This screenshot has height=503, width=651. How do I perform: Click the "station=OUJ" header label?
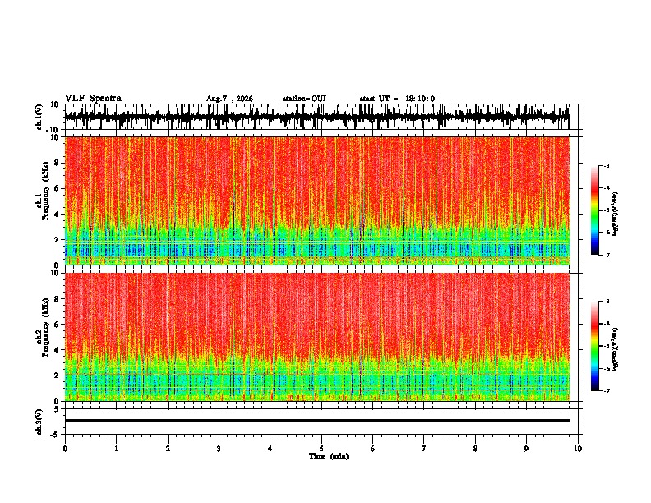304,99
